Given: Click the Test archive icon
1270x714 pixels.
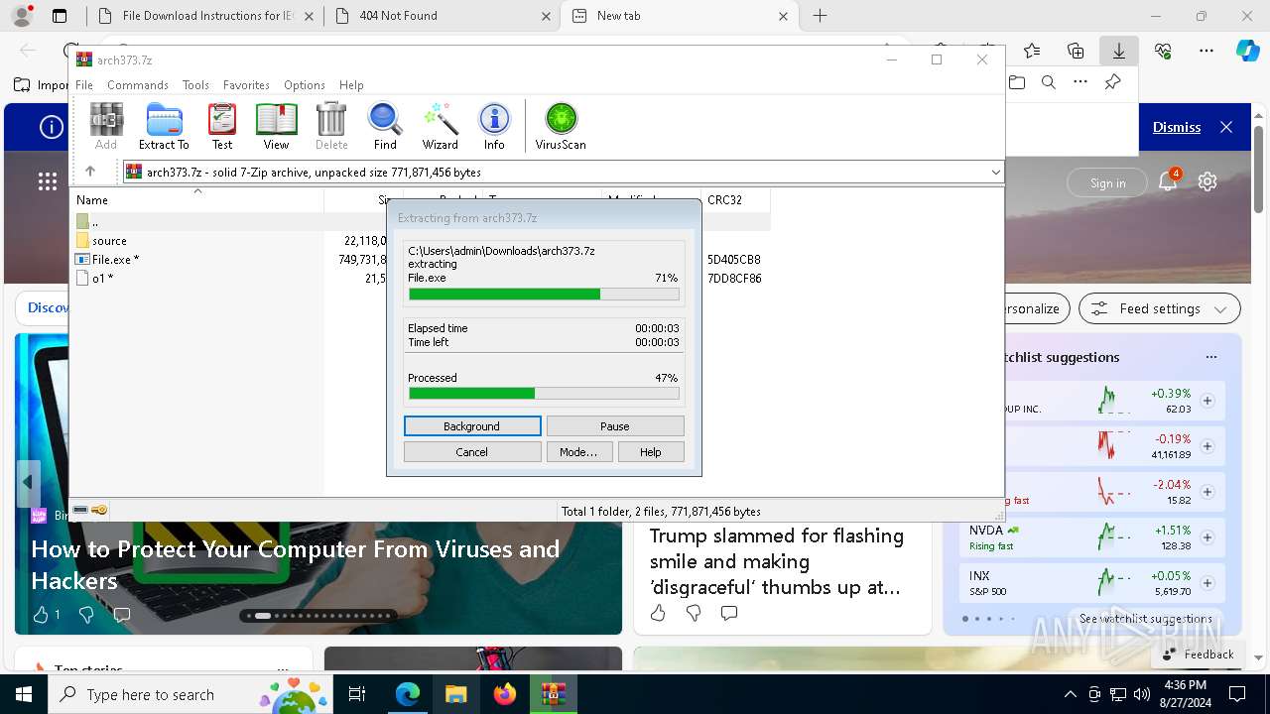Looking at the screenshot, I should pos(222,126).
